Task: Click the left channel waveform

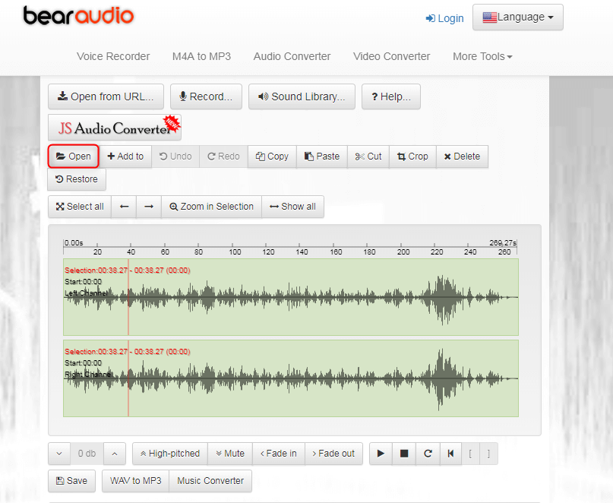Action: [291, 297]
